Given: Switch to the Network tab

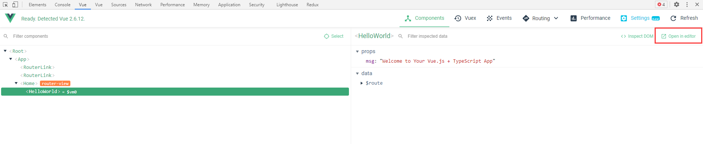Looking at the screenshot, I should coord(143,5).
